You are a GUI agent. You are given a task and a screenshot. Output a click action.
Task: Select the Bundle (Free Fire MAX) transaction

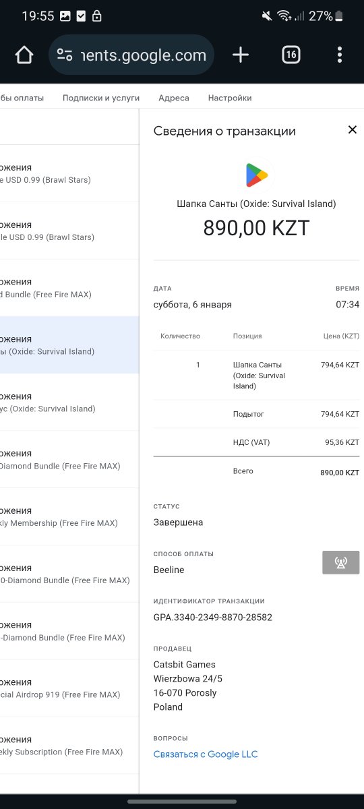click(69, 288)
